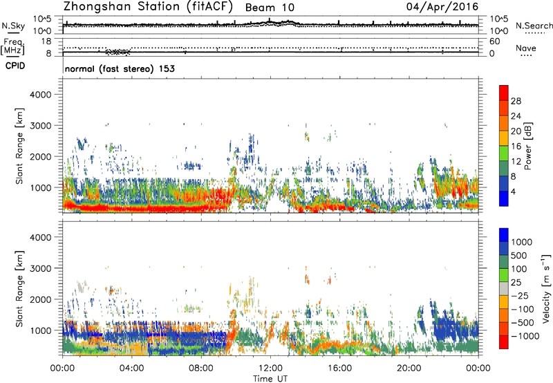Pick the red top segment of the Power colorbar
This screenshot has height=383, width=553.
504,93
